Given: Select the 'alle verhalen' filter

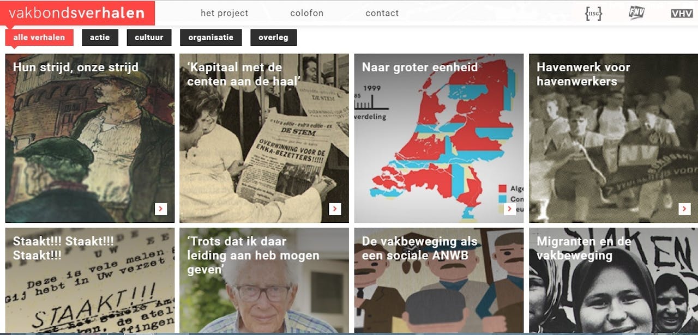Looking at the screenshot, I should 39,38.
